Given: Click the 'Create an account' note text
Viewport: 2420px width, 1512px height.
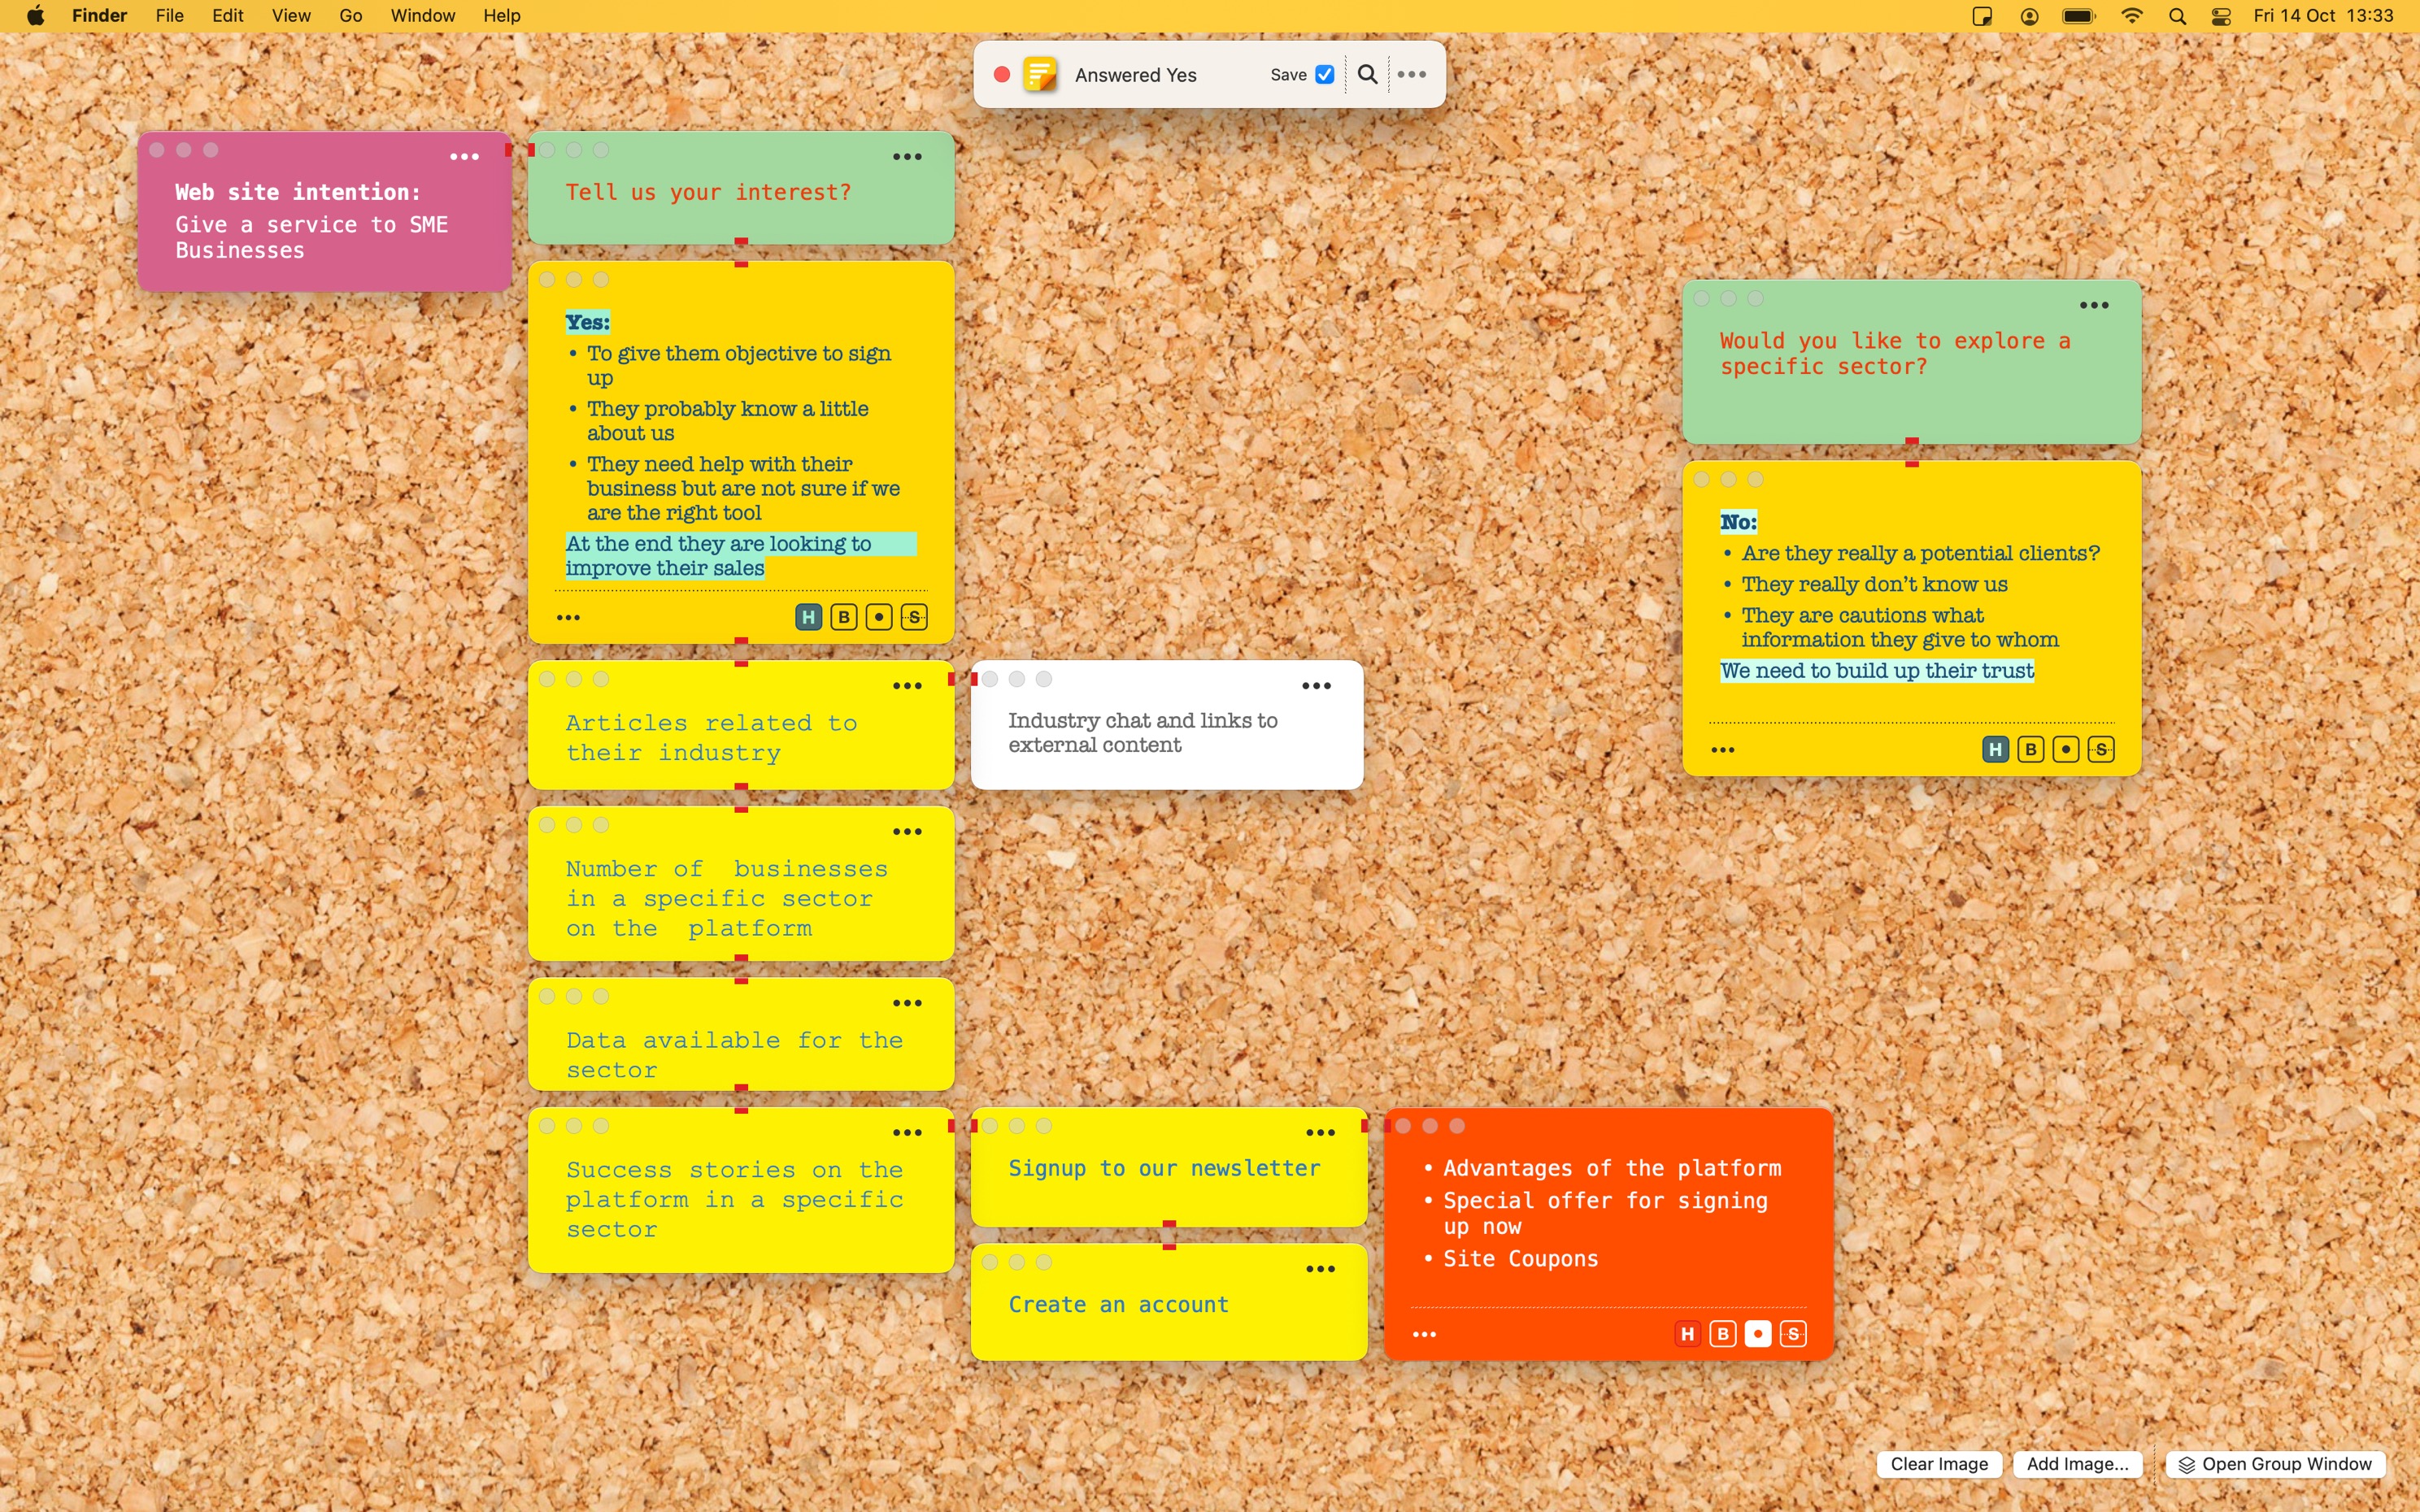Looking at the screenshot, I should tap(1118, 1304).
